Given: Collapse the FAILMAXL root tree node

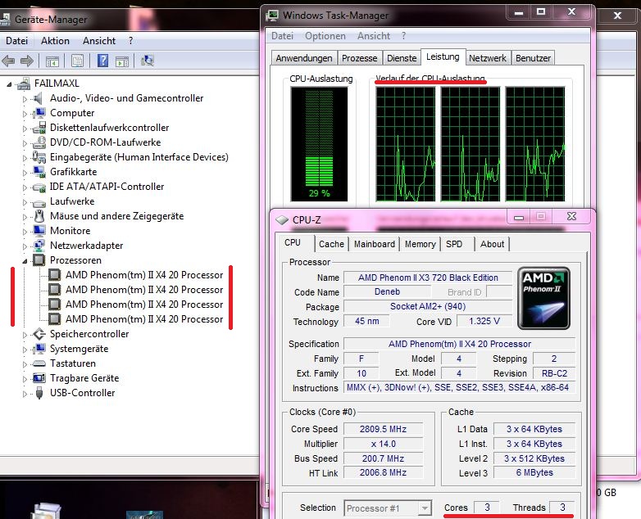Looking at the screenshot, I should click(x=9, y=84).
